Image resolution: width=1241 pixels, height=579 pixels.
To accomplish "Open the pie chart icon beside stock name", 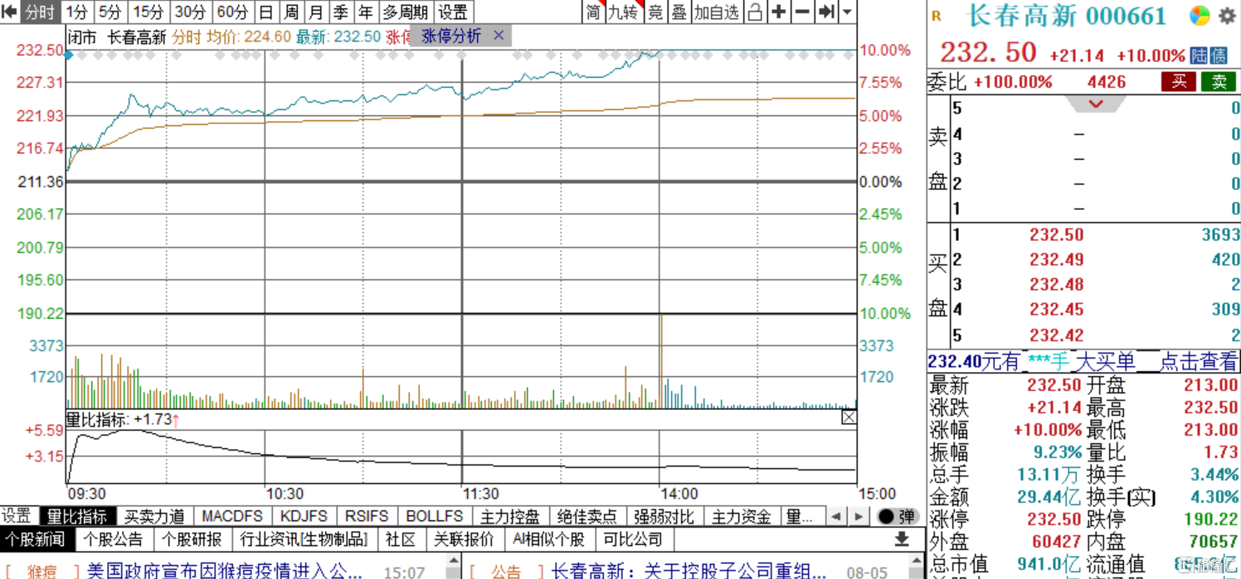I will pos(1200,15).
